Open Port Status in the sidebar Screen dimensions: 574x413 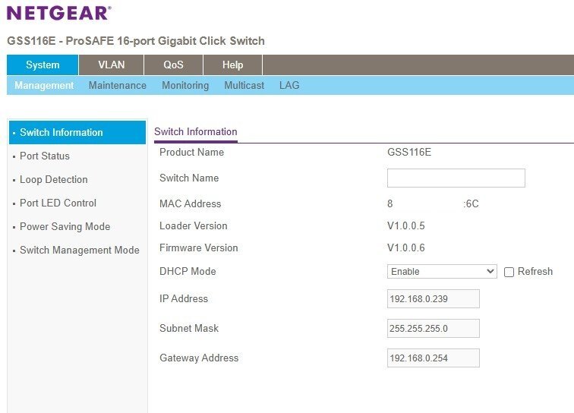45,156
